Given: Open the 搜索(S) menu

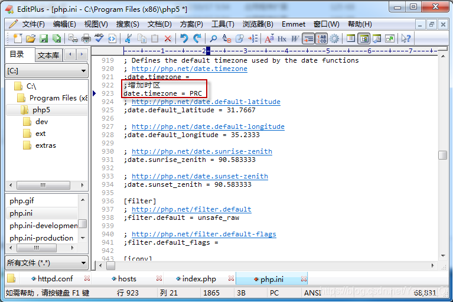Looking at the screenshot, I should (x=128, y=24).
